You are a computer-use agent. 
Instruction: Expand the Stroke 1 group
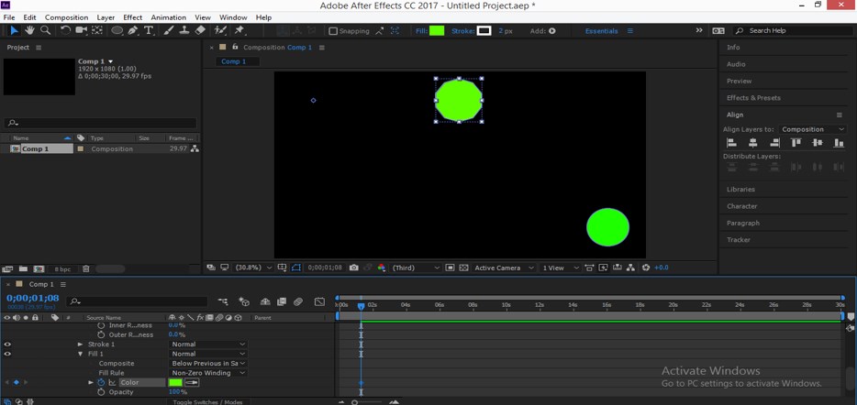(81, 345)
